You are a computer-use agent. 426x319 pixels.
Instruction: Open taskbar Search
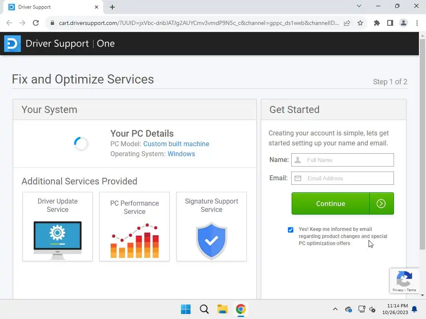pyautogui.click(x=204, y=309)
